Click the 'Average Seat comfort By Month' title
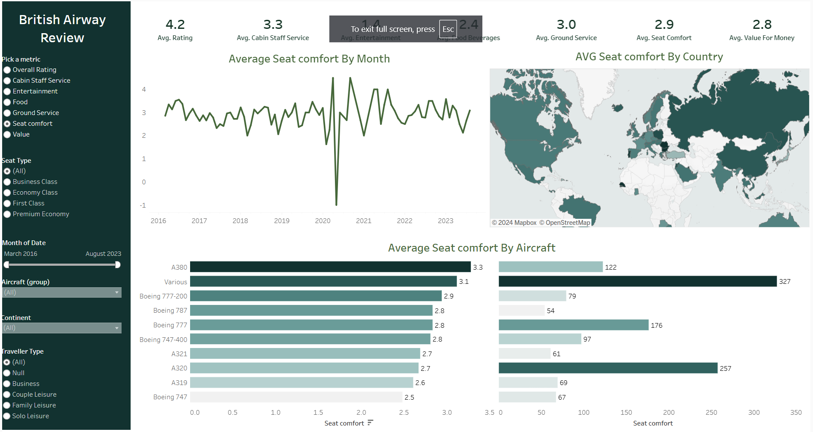Viewport: 813px width, 432px height. pos(309,59)
